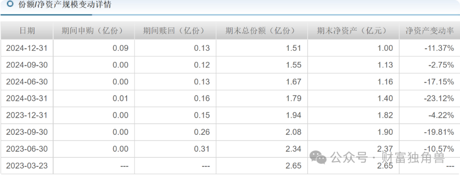Click the 2023-06-30 date cell
The height and width of the screenshot is (176, 460).
27,149
